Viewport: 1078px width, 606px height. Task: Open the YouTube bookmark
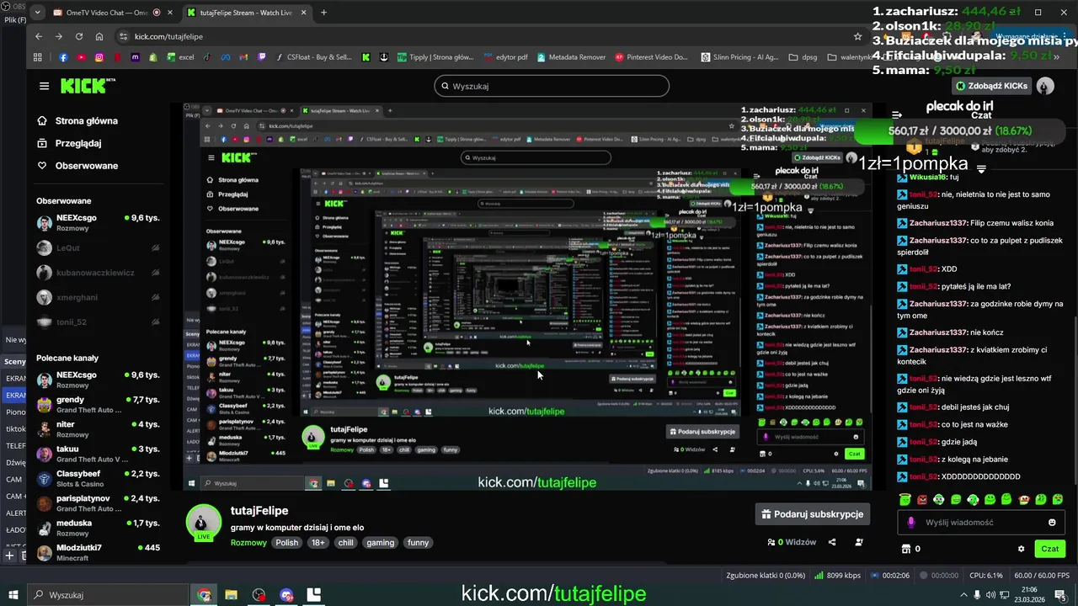point(81,57)
